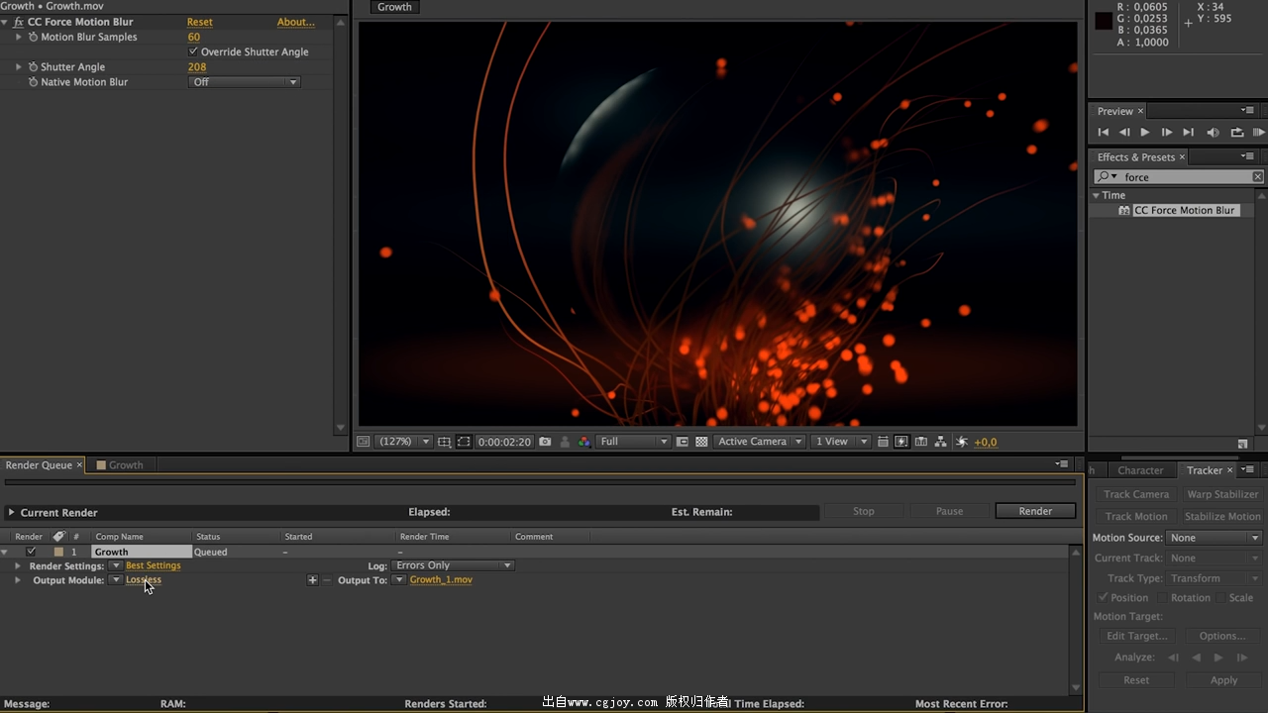Click the Shutter Angle stopwatch icon
Image resolution: width=1268 pixels, height=713 pixels.
click(33, 67)
